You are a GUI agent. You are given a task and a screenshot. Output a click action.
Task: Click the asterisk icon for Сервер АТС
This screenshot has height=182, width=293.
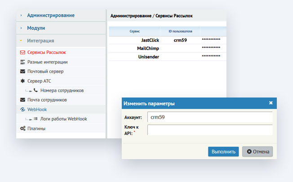pyautogui.click(x=22, y=81)
